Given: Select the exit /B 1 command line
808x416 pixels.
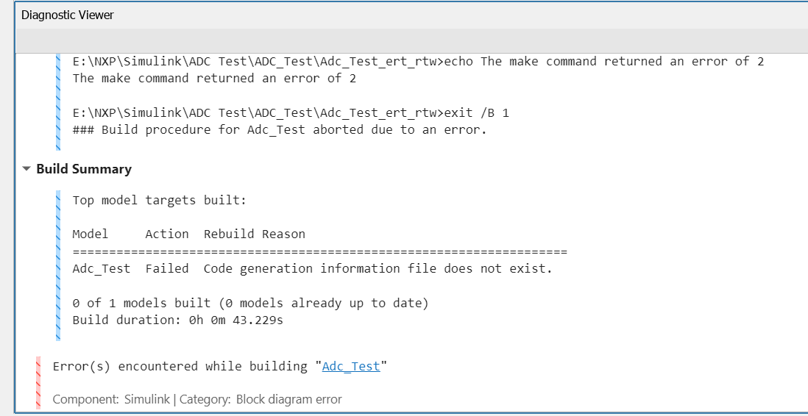Looking at the screenshot, I should (x=291, y=113).
